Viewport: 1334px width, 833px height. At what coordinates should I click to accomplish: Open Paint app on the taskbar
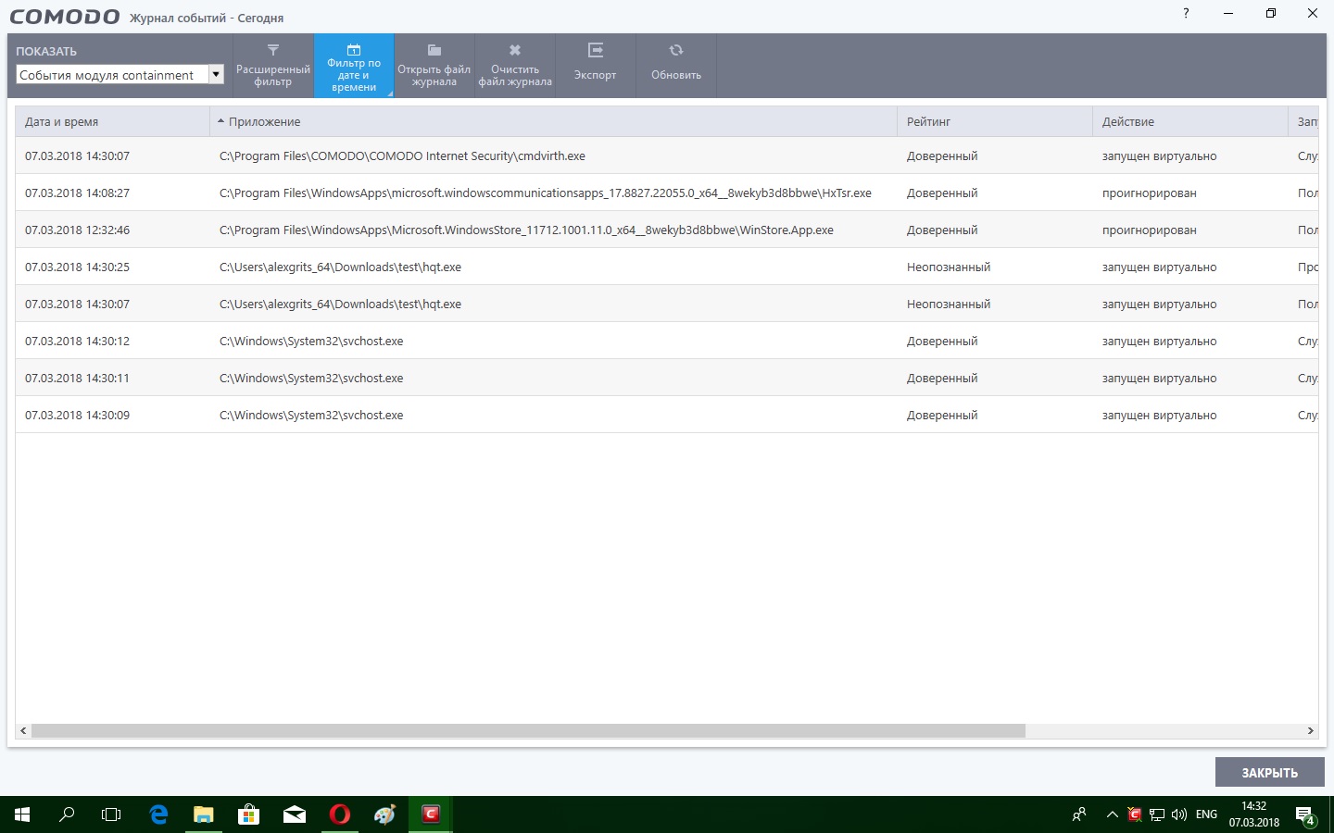pyautogui.click(x=384, y=814)
